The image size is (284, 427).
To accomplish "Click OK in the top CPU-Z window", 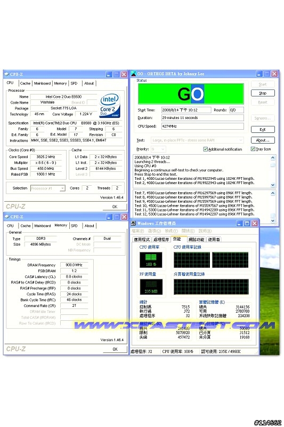I will pyautogui.click(x=115, y=207).
